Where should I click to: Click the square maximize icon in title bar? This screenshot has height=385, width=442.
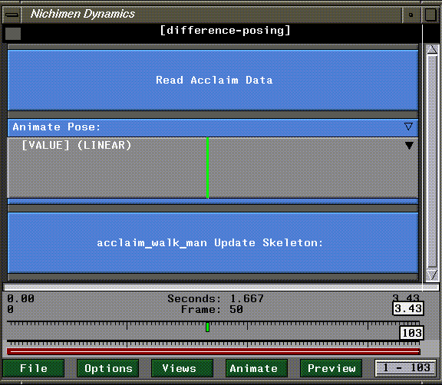point(430,15)
